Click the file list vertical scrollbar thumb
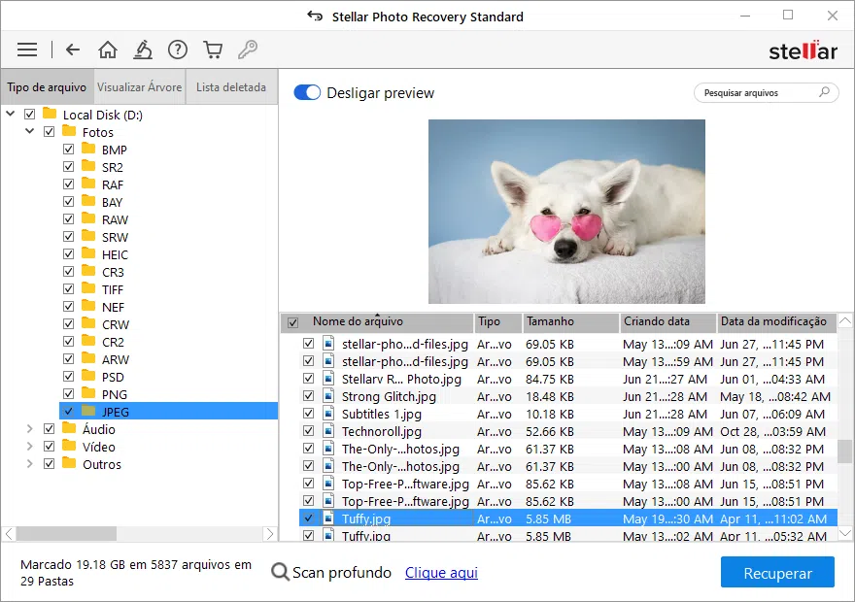The width and height of the screenshot is (855, 602). tap(845, 451)
